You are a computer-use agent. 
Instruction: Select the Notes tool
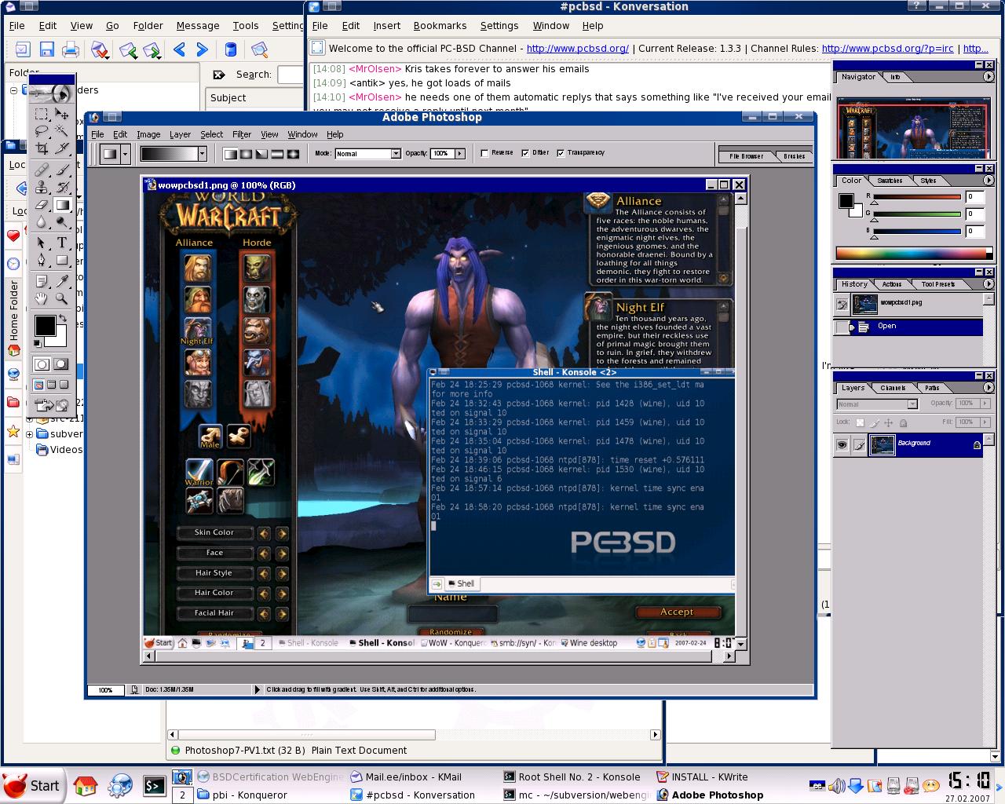coord(42,280)
